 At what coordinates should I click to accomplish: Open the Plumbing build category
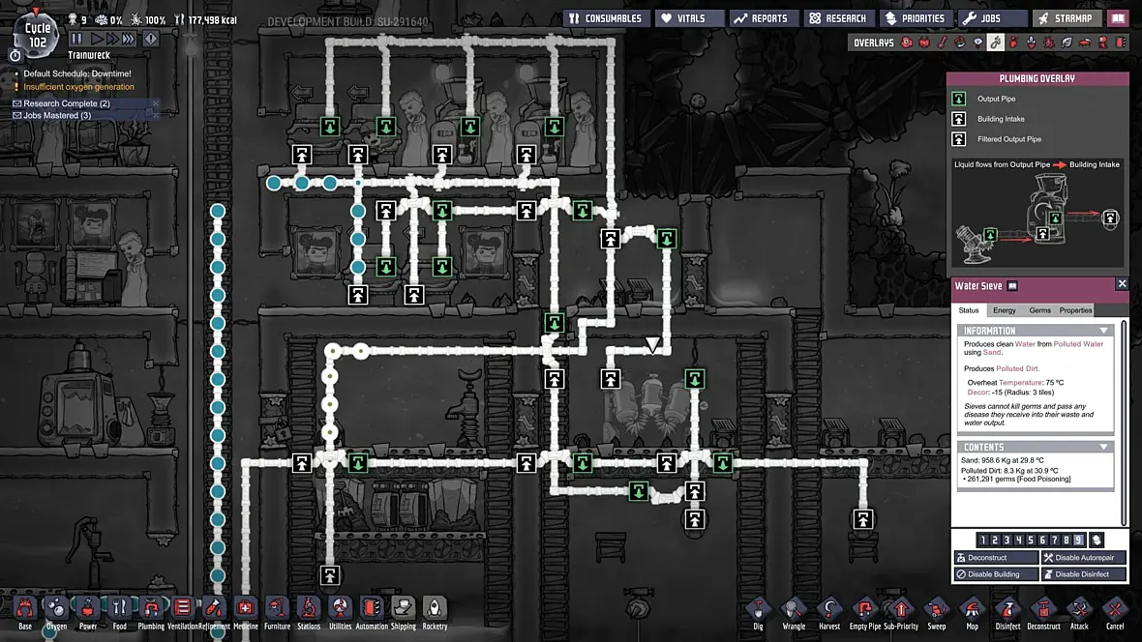(x=151, y=612)
